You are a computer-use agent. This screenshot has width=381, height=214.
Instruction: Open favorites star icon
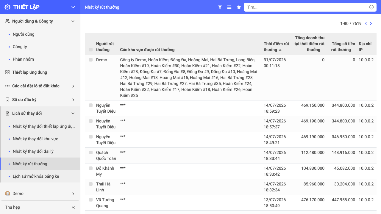(x=239, y=7)
